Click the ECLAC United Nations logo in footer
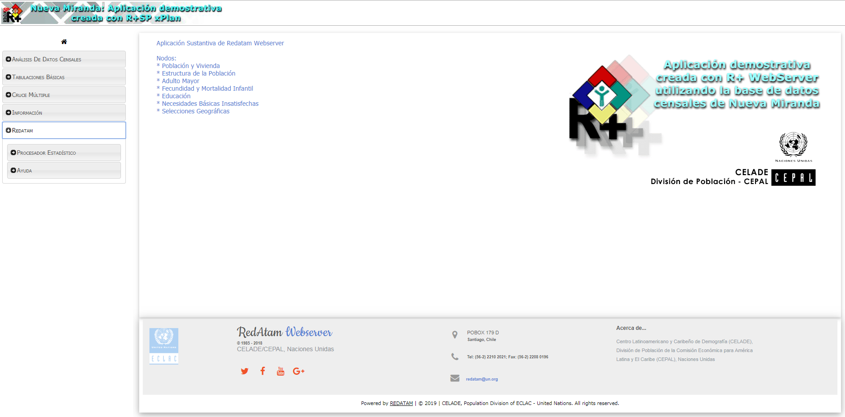845x417 pixels. [164, 346]
